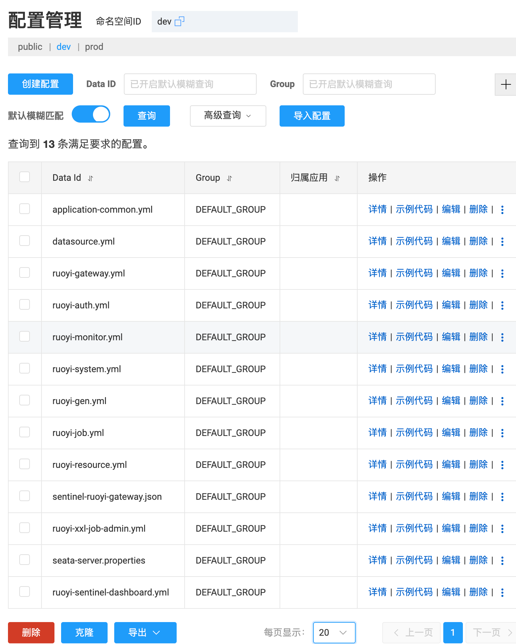
Task: Open more menu for datasource.yml
Action: pyautogui.click(x=502, y=242)
